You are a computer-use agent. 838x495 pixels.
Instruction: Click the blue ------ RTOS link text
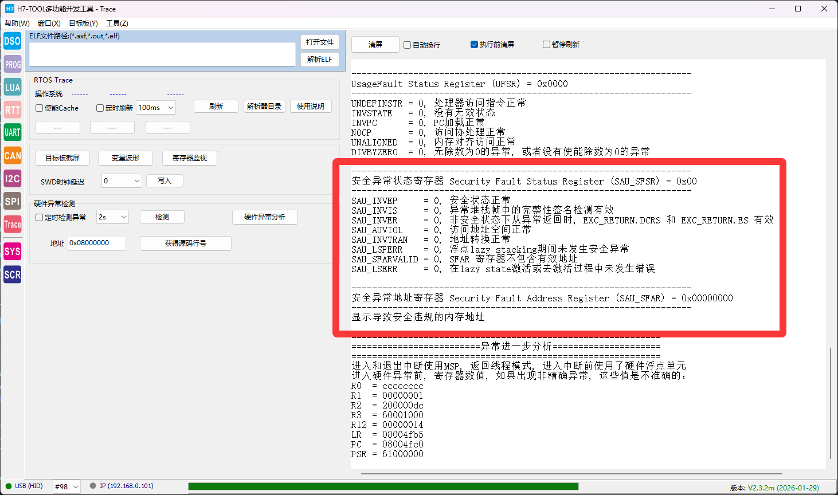118,94
